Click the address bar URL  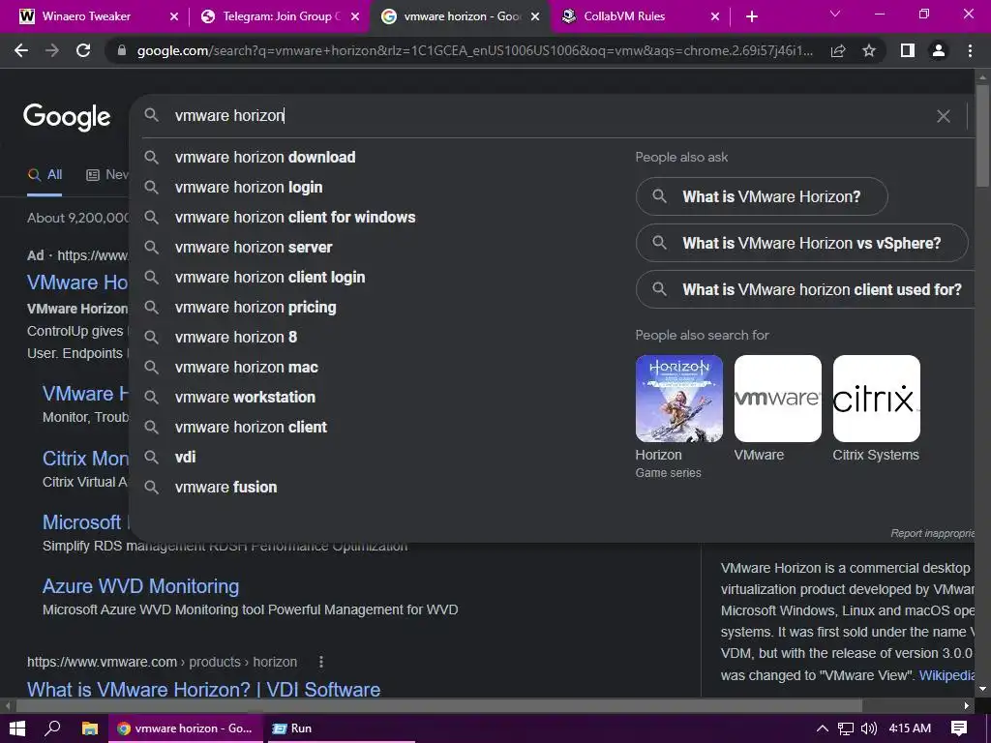pyautogui.click(x=474, y=50)
